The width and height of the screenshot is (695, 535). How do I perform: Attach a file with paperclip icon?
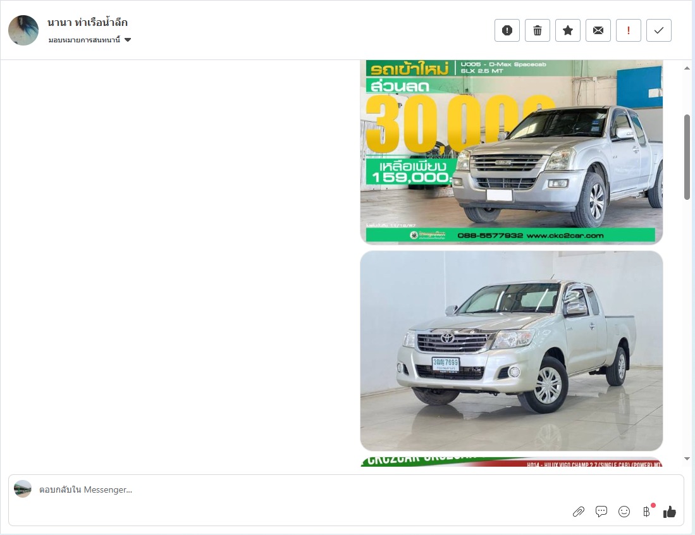[x=579, y=512]
